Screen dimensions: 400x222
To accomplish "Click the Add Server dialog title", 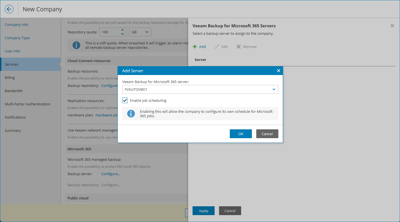I will 133,71.
